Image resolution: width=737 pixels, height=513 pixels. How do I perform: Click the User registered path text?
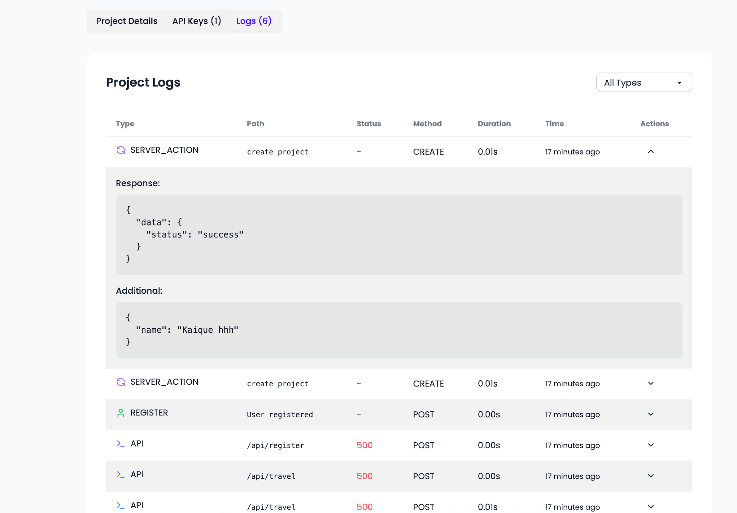click(280, 414)
